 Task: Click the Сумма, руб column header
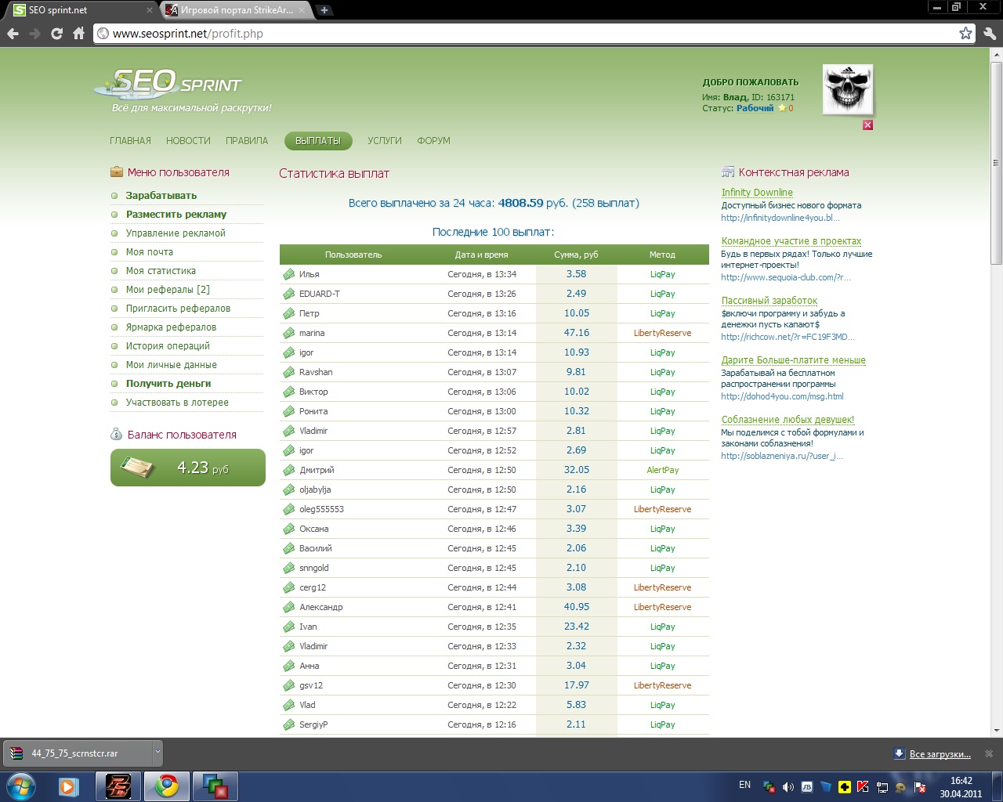(x=576, y=255)
